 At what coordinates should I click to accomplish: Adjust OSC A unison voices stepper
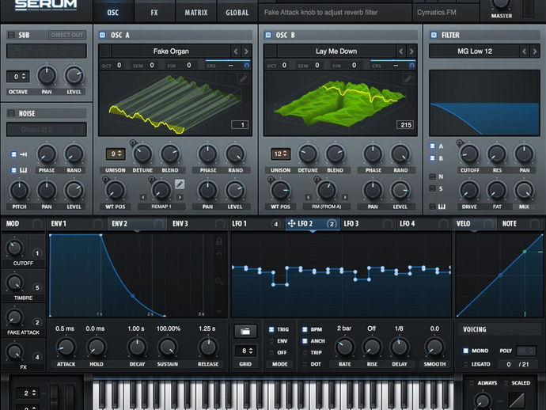click(116, 154)
